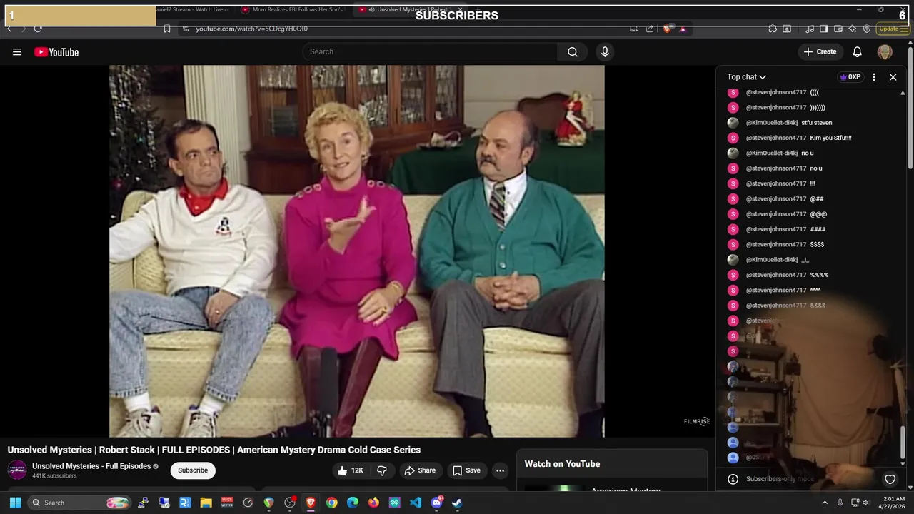Image resolution: width=914 pixels, height=514 pixels.
Task: Open the taskbar clock and date
Action: click(x=893, y=503)
